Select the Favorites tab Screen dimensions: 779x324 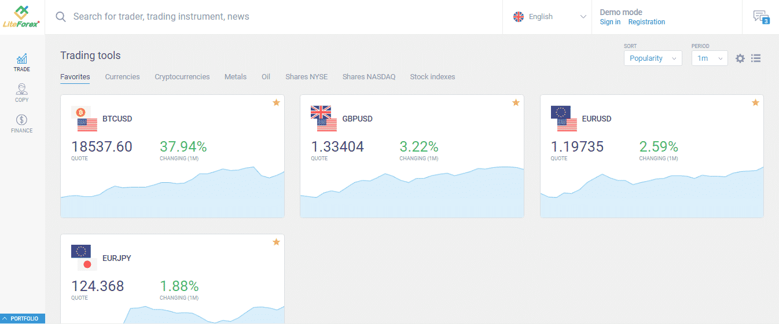[75, 76]
